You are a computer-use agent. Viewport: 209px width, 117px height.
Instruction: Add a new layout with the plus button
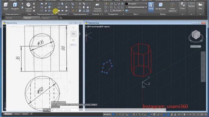click(31, 114)
